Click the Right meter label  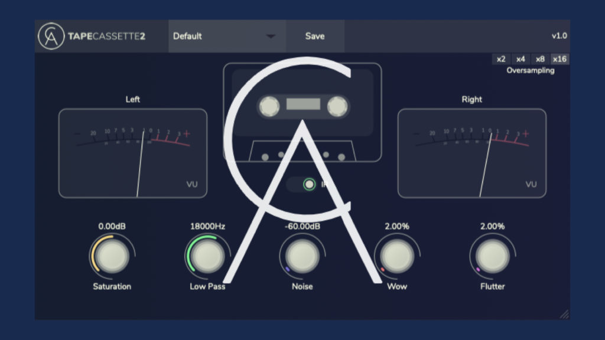pyautogui.click(x=472, y=99)
